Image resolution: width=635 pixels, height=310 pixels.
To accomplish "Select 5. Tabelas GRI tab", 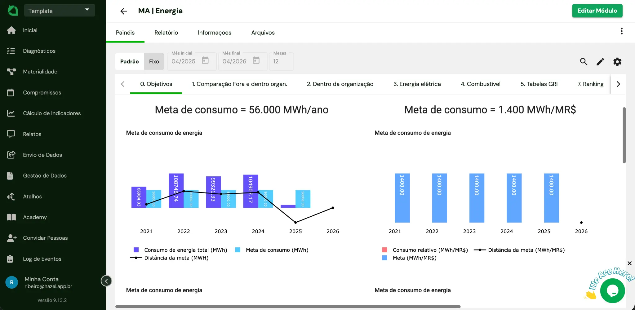I will pos(539,84).
